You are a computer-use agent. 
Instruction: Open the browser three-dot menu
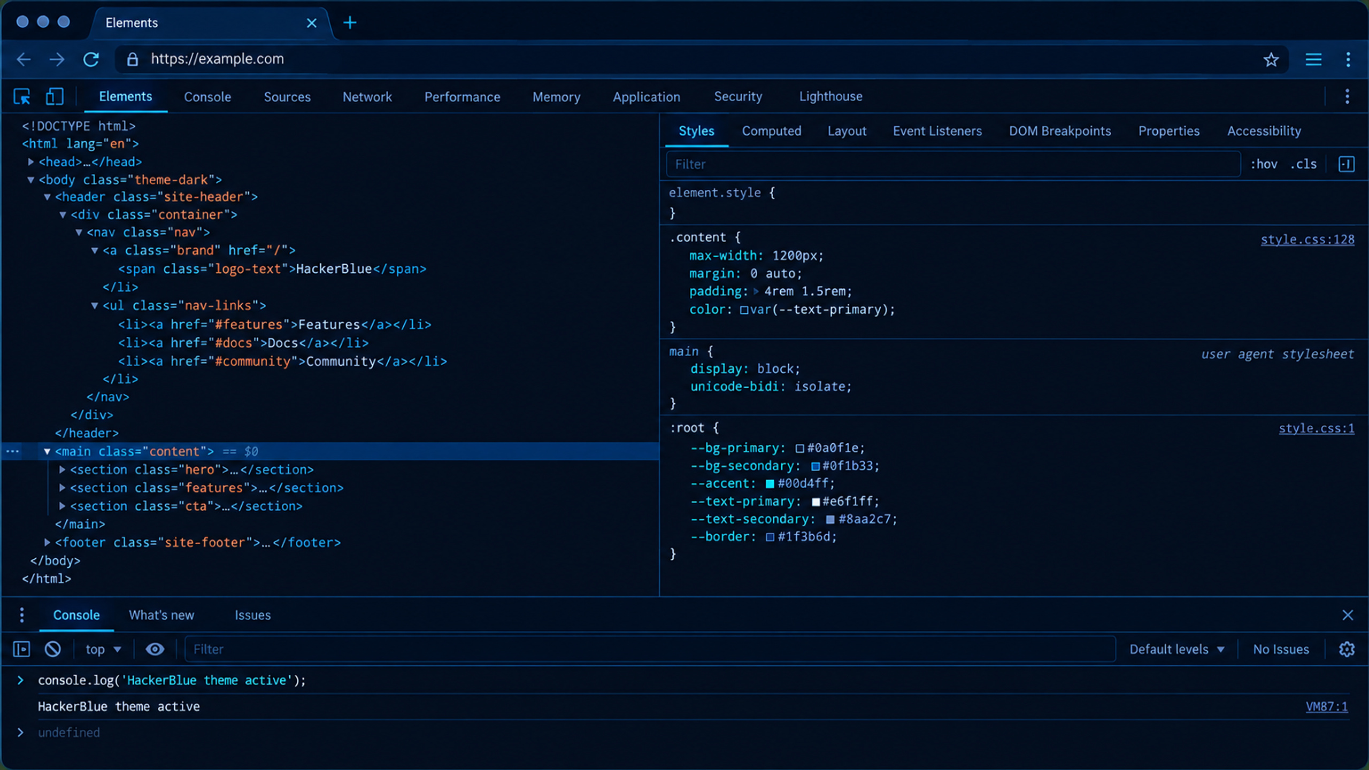[1348, 59]
